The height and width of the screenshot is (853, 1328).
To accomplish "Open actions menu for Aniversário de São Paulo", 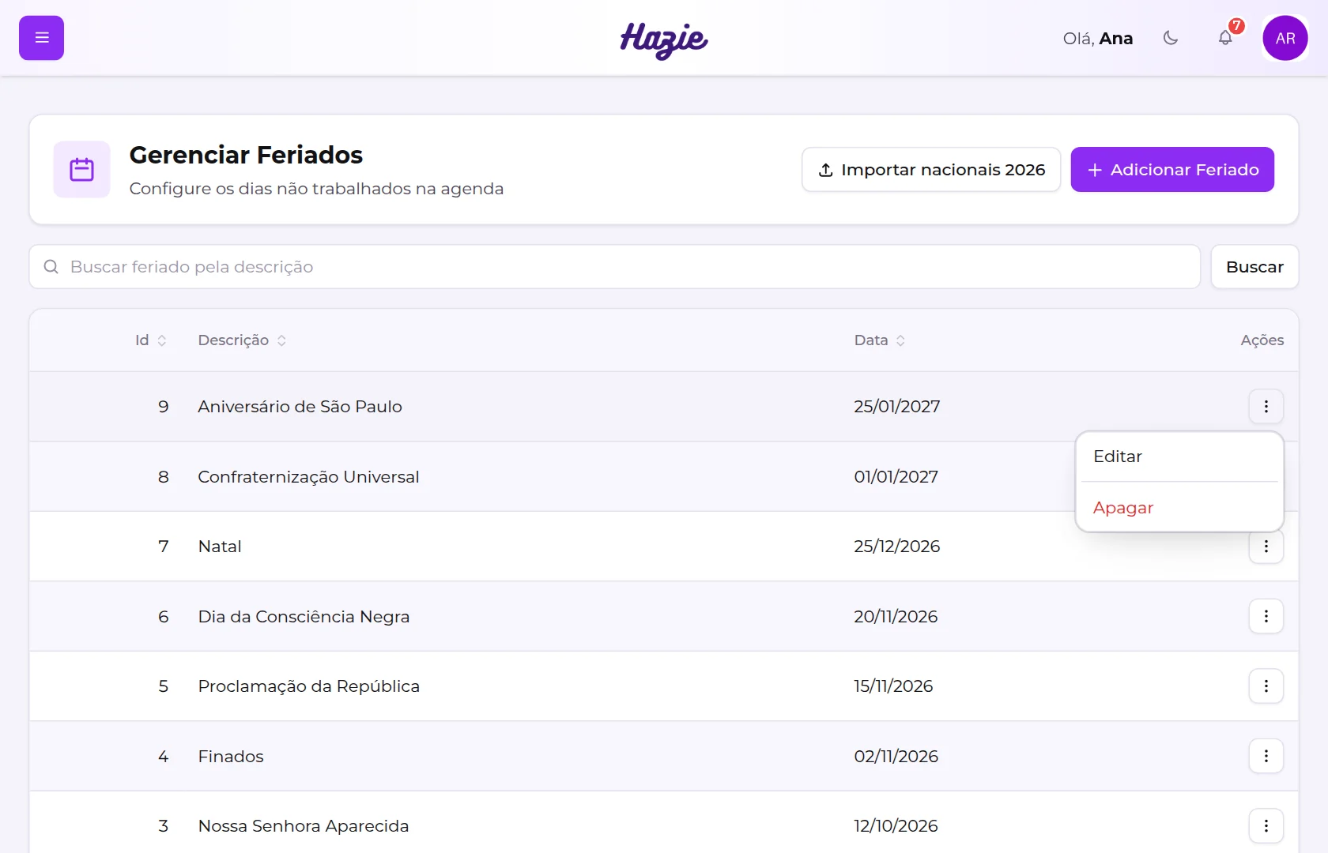I will tap(1266, 406).
